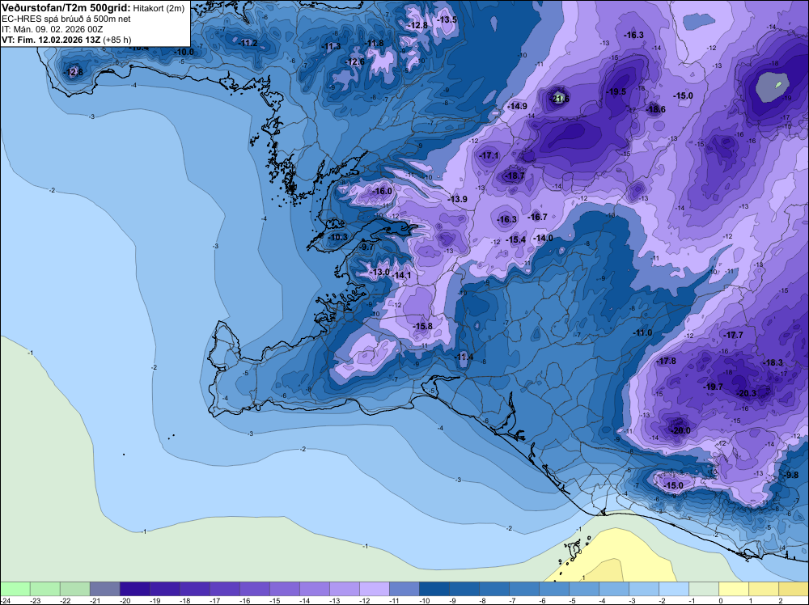The width and height of the screenshot is (809, 605).
Task: Click the init time 'IT: Mán. 09. 02. 2026 00Z'
Action: (x=52, y=29)
